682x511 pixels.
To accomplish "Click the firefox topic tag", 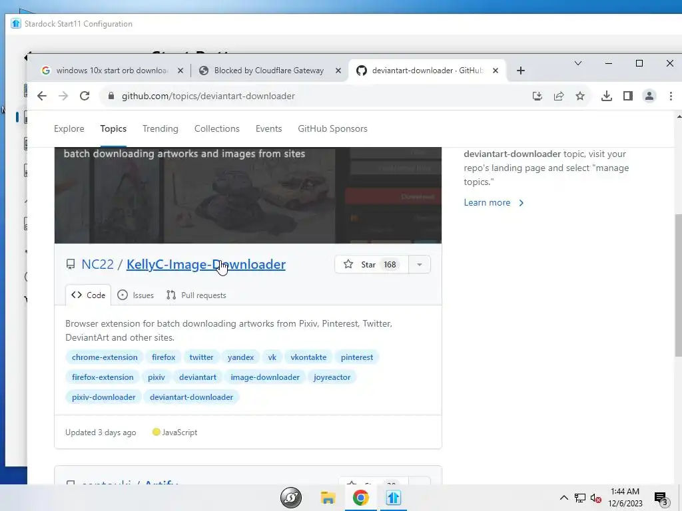I will click(164, 357).
